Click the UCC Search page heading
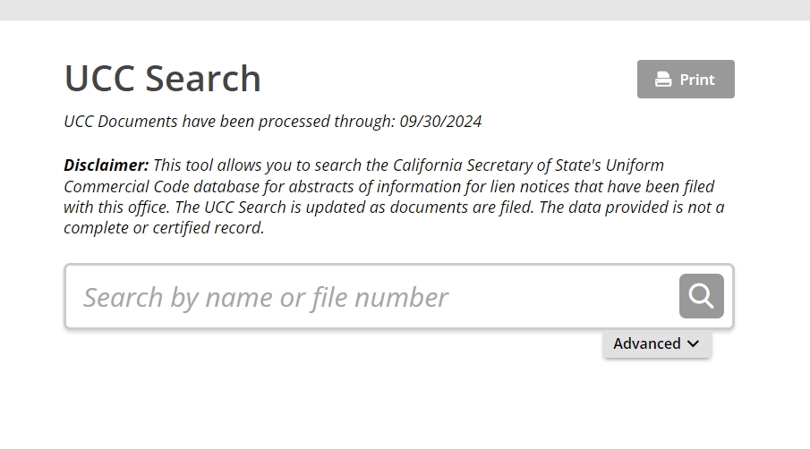810x449 pixels. coord(162,79)
